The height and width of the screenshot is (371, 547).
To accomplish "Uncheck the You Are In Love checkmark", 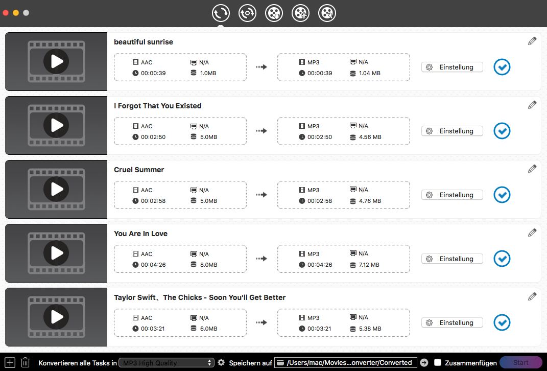I will pos(502,259).
